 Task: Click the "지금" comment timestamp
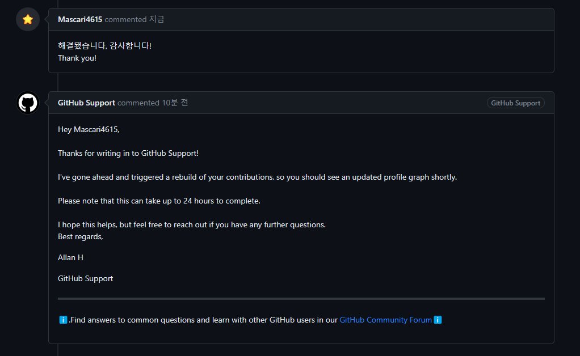[157, 19]
